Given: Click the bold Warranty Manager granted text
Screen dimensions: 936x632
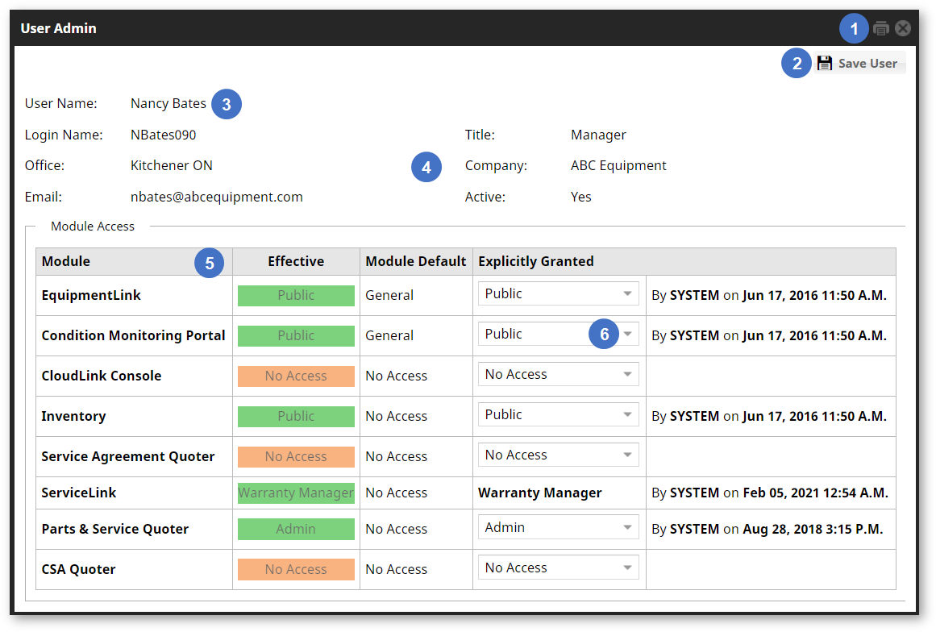Looking at the screenshot, I should tap(539, 493).
